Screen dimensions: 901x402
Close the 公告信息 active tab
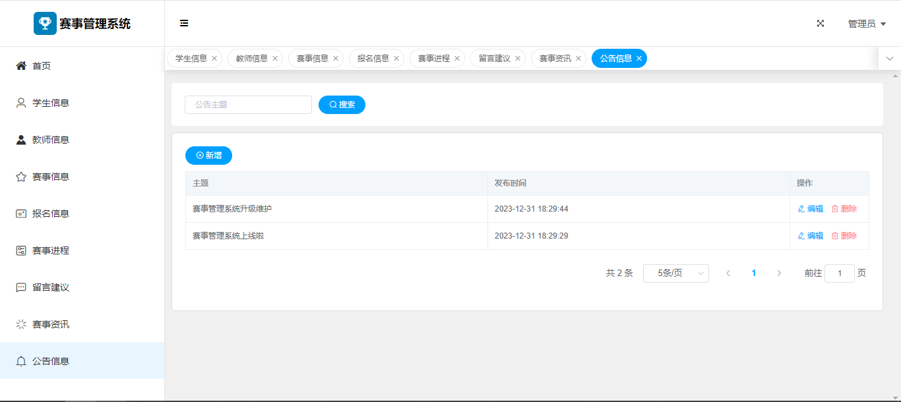(639, 59)
